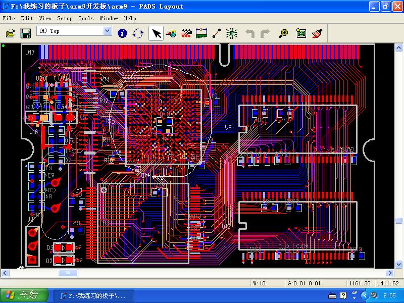The image size is (404, 303).
Task: Open Properties with the blue info icon
Action: (122, 33)
